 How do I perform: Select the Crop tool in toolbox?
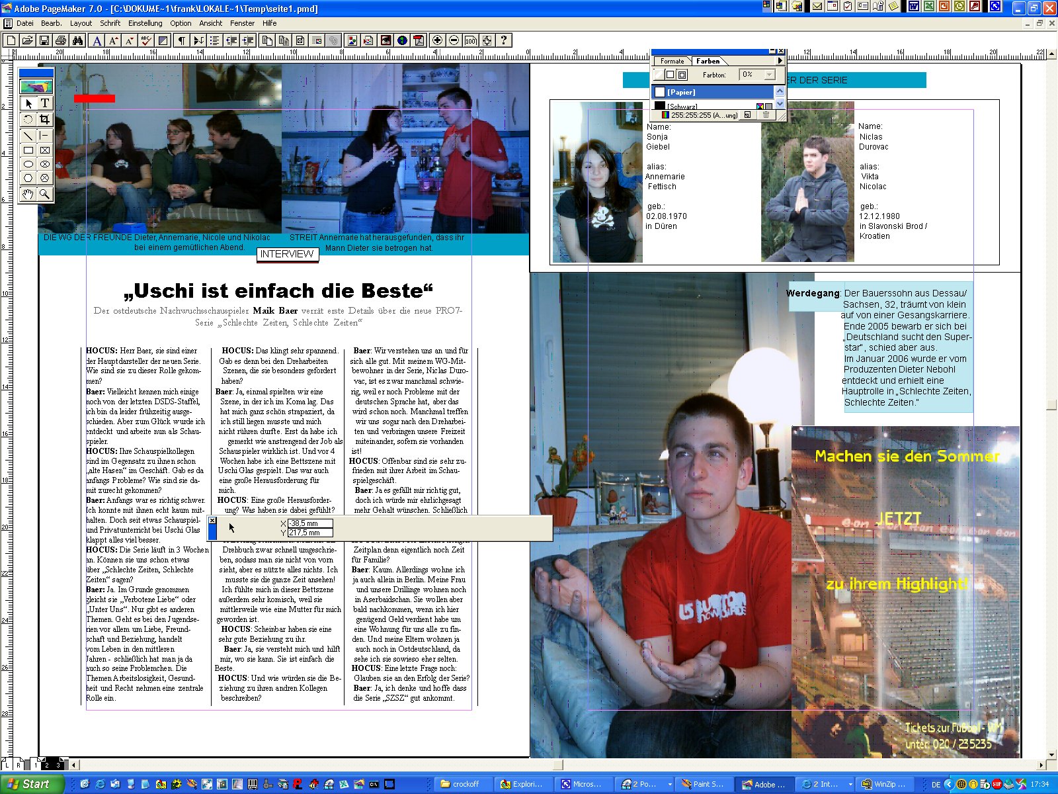(x=44, y=119)
